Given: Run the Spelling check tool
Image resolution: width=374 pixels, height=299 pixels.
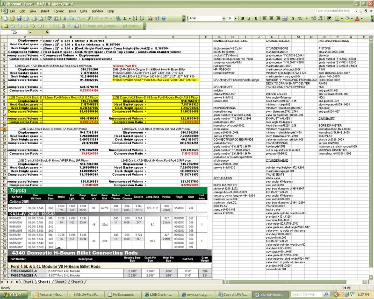Looking at the screenshot, I should 50,18.
